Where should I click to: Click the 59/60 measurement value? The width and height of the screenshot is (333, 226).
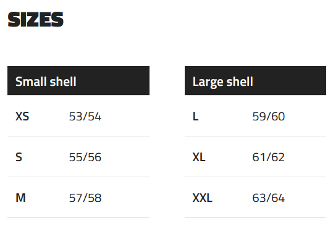point(269,117)
